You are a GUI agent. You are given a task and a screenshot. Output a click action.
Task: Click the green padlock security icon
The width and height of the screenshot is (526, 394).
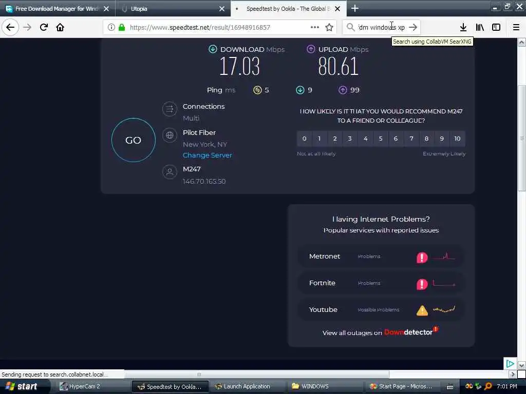click(121, 27)
